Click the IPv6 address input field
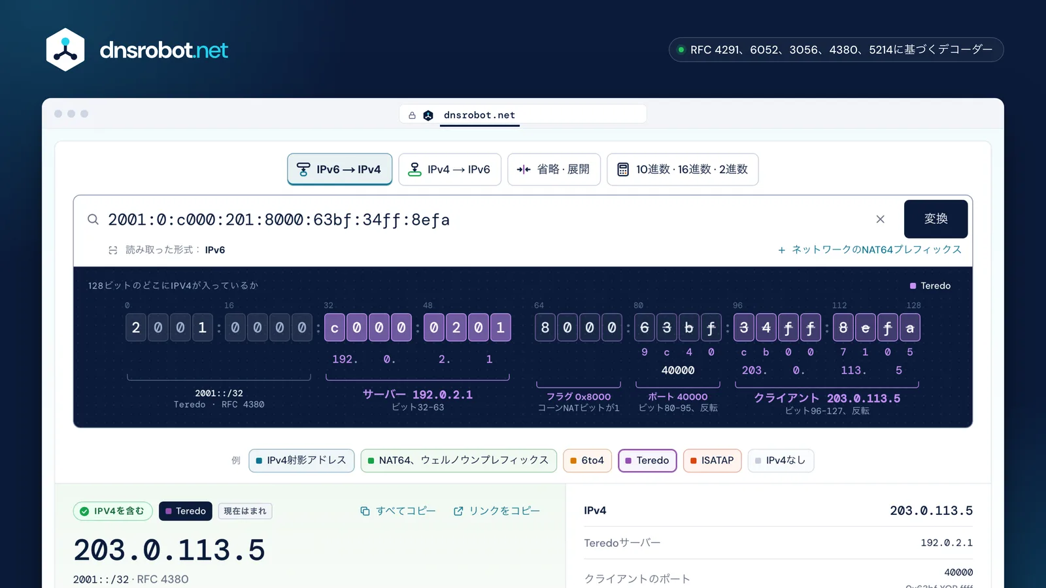 pyautogui.click(x=484, y=220)
